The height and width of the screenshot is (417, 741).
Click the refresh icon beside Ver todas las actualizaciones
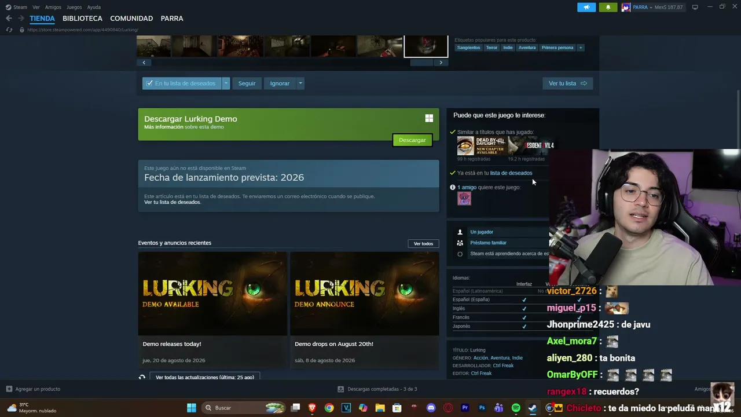(142, 377)
